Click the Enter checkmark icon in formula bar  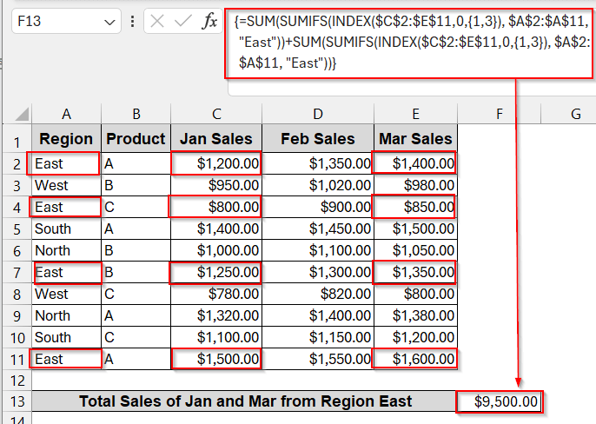click(x=182, y=22)
